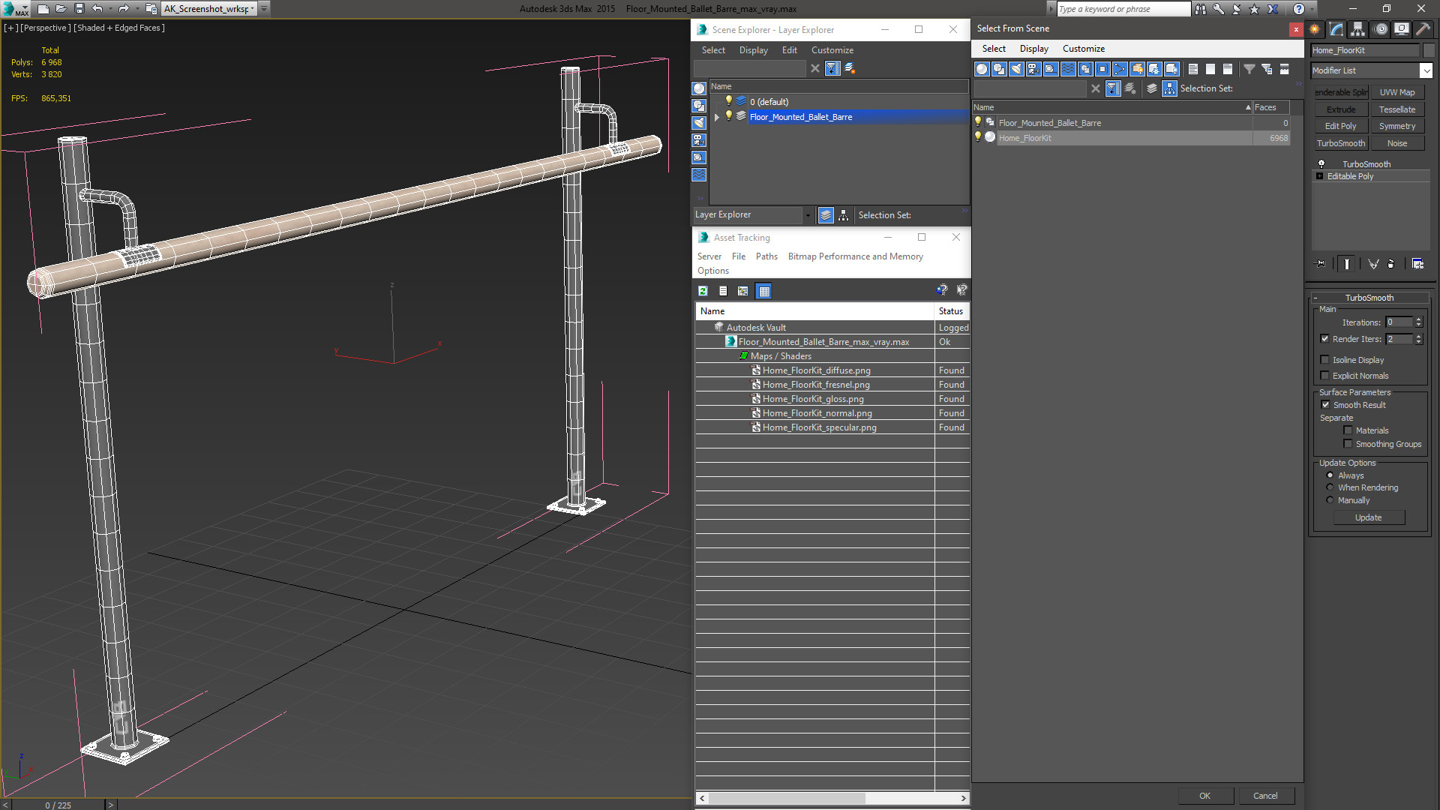Enable the Isoline Display checkbox
1440x810 pixels.
(1324, 360)
